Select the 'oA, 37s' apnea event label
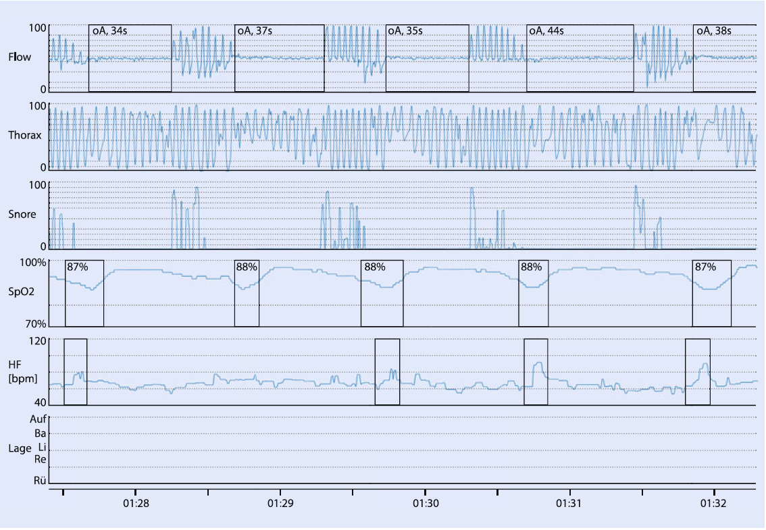 click(x=255, y=31)
